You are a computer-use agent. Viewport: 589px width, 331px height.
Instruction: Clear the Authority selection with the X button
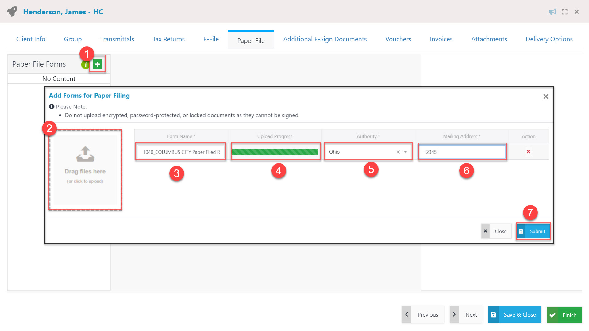pos(397,152)
